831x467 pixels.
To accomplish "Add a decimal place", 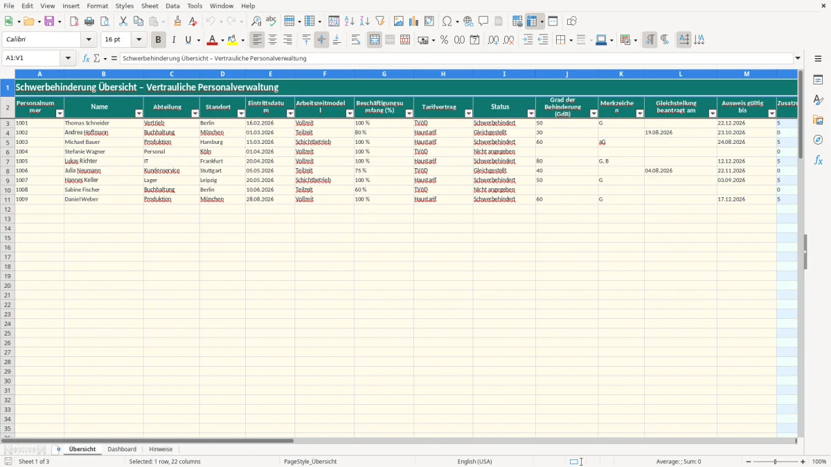I will point(493,40).
